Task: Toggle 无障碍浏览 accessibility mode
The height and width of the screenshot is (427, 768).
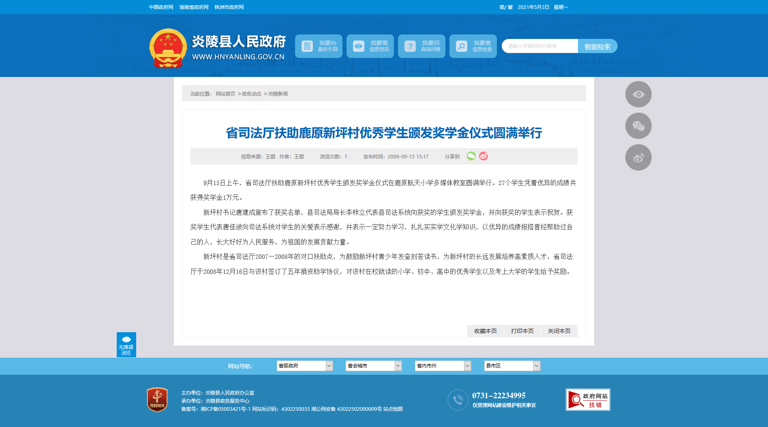Action: [126, 345]
